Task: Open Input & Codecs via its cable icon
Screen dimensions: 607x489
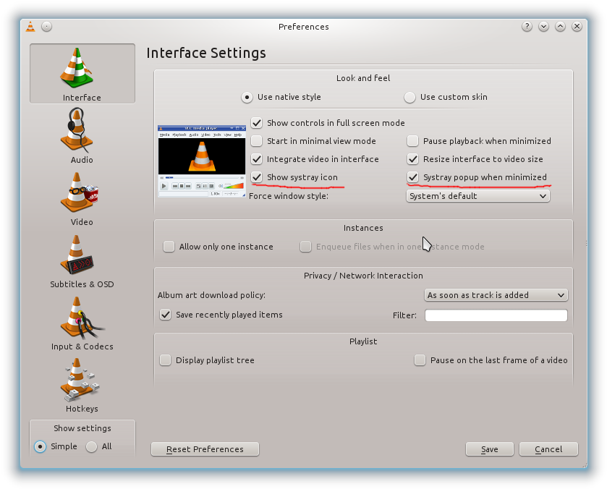Action: (x=81, y=318)
